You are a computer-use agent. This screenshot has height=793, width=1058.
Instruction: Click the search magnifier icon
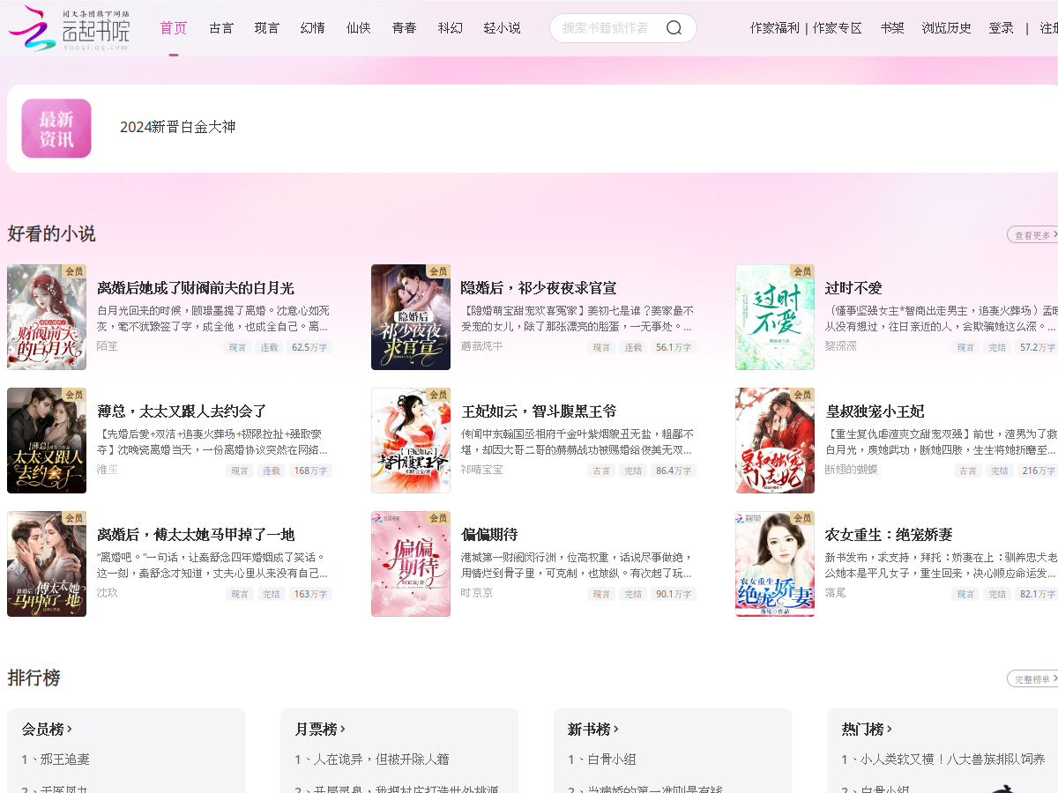(674, 28)
